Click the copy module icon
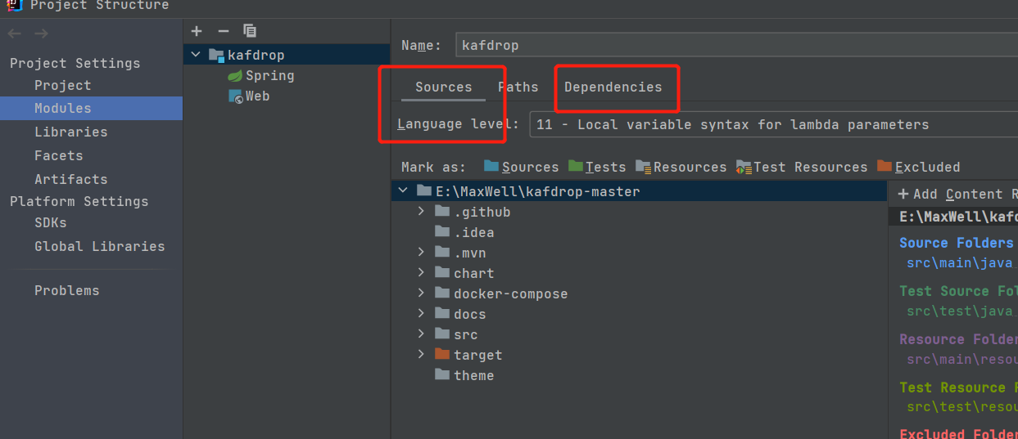Screen dimensions: 1018x439 coord(250,31)
